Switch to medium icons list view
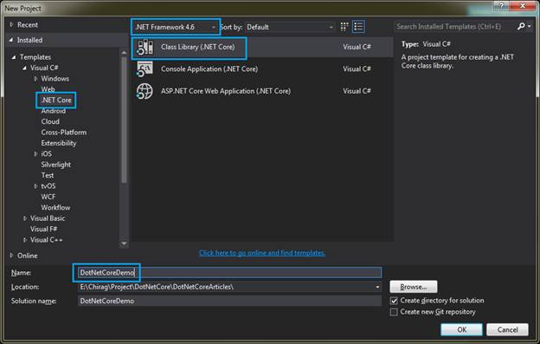 358,27
